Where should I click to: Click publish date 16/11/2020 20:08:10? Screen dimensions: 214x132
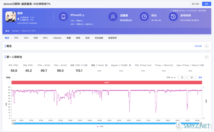[x=189, y=20]
